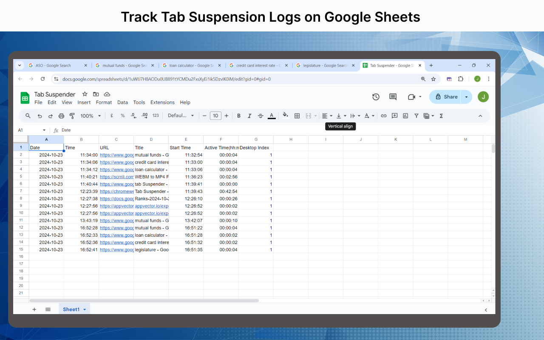Increase decimal places
544x340 pixels.
pyautogui.click(x=144, y=116)
